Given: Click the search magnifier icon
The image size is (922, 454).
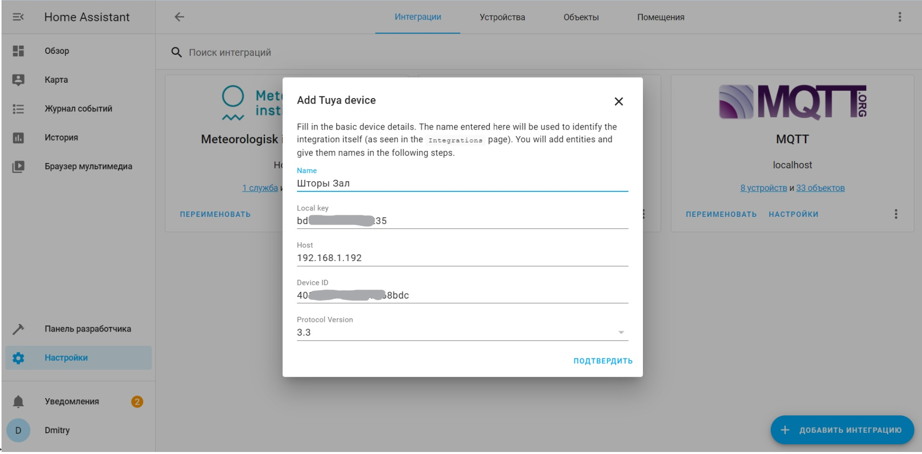Looking at the screenshot, I should point(176,52).
